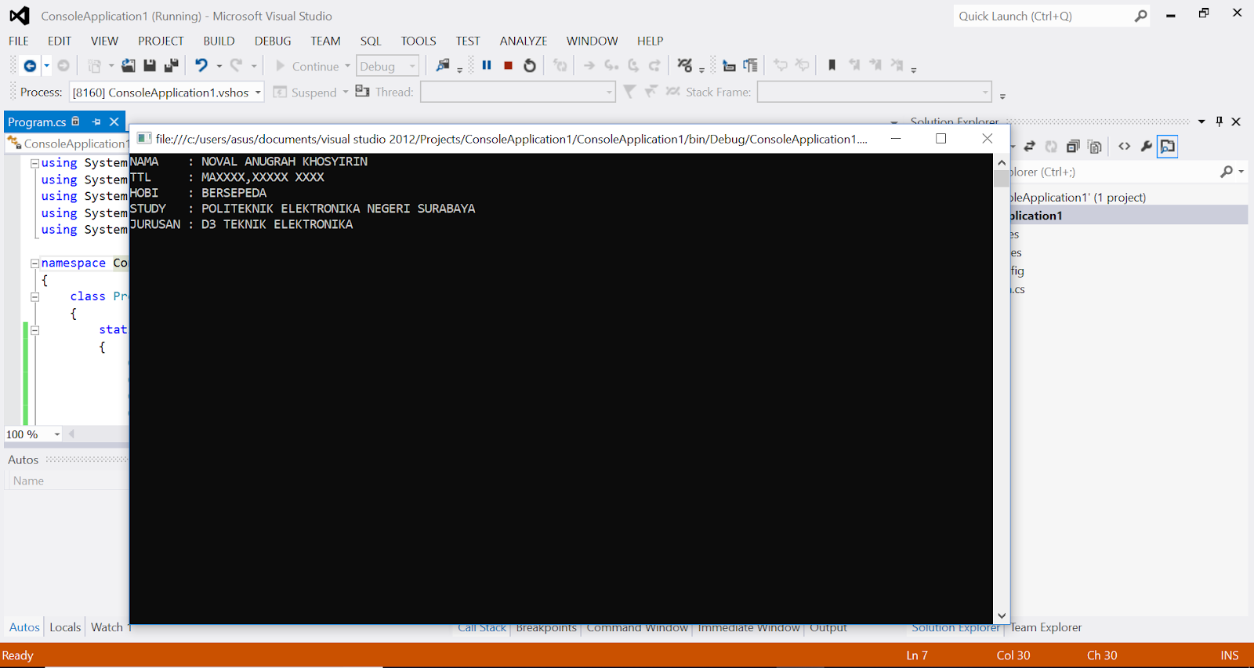The height and width of the screenshot is (668, 1254).
Task: Toggle a bookmark with the bookmark icon
Action: [832, 66]
